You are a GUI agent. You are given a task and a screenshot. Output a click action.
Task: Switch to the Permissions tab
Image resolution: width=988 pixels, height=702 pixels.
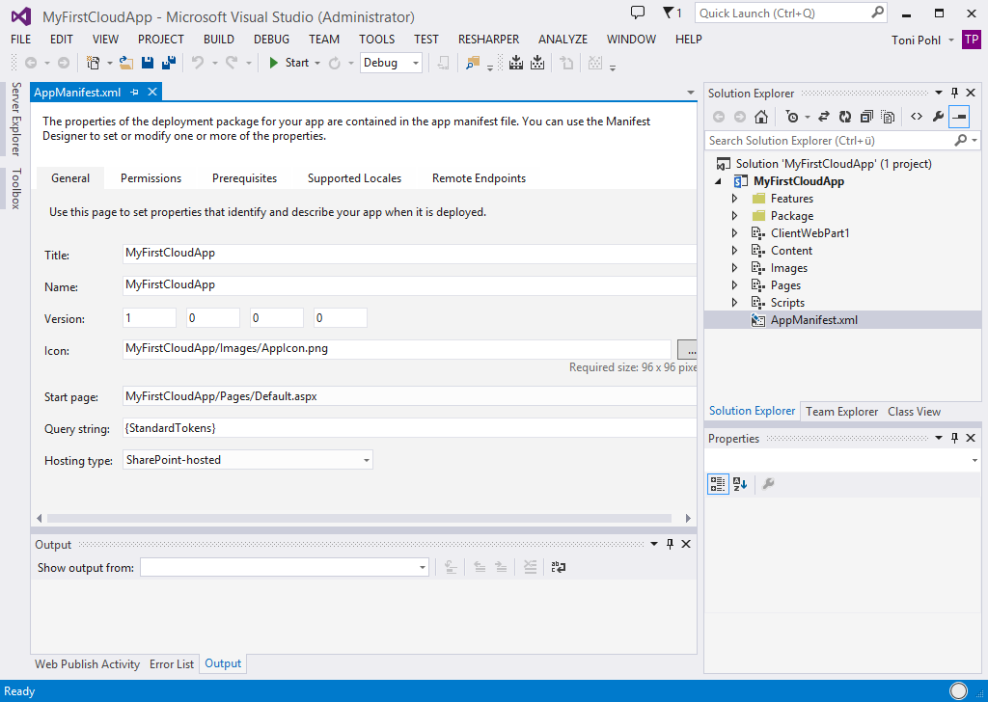(151, 178)
